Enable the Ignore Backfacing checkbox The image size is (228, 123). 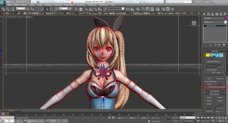point(205,61)
